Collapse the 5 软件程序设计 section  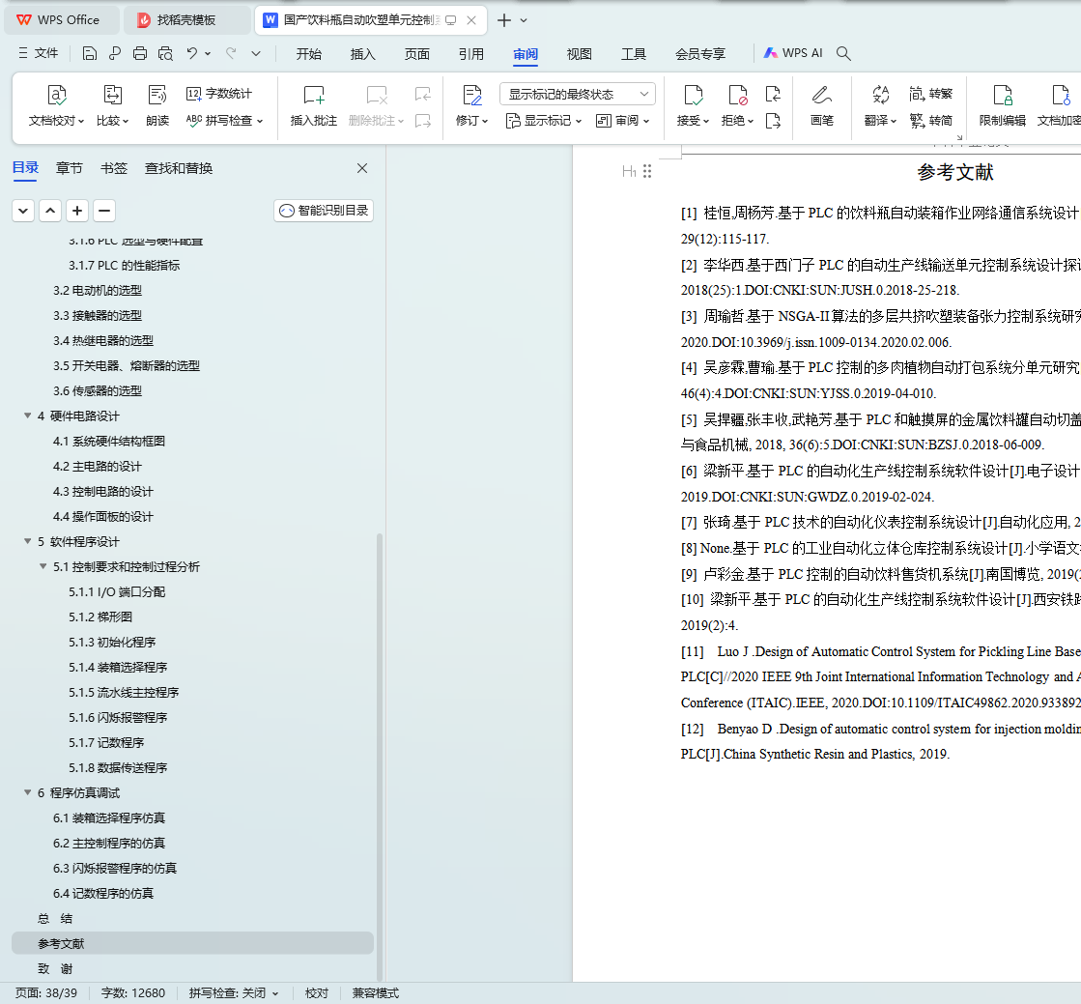[28, 541]
